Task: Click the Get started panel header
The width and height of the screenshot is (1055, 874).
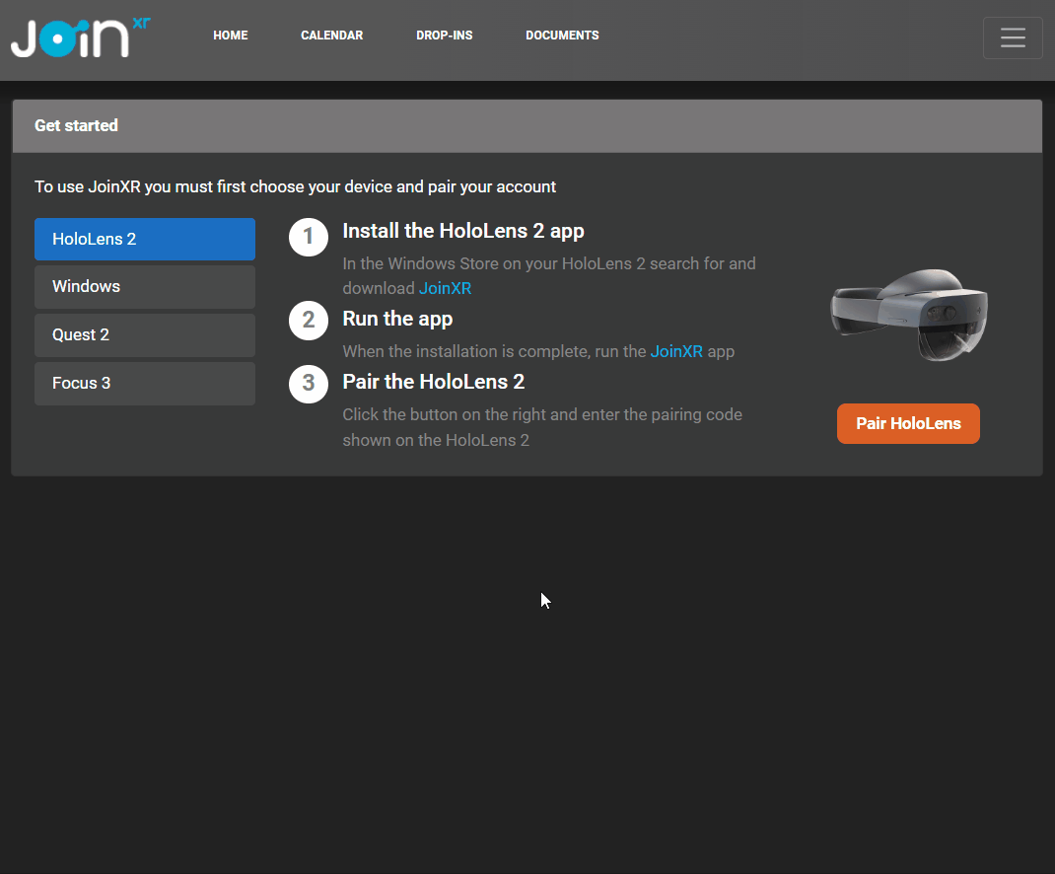Action: point(527,126)
